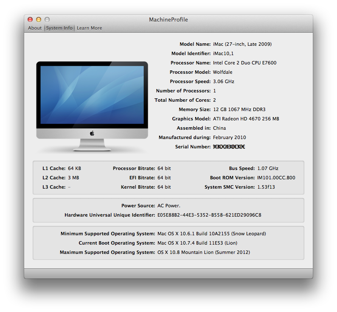Minimize the window using the yellow button

[39, 19]
